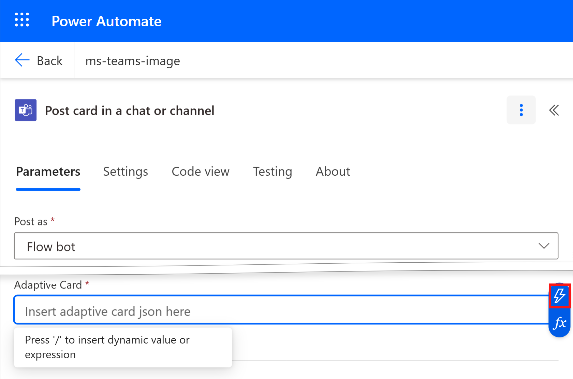This screenshot has height=379, width=573.
Task: Open the Code view tab
Action: pos(201,172)
